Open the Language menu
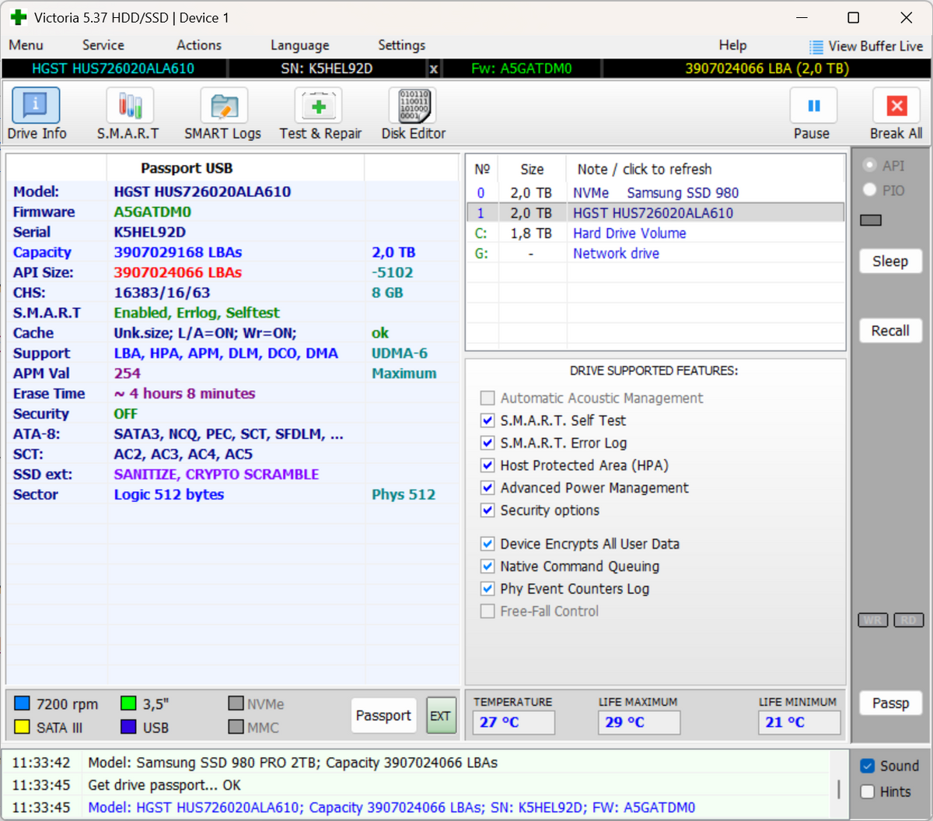The width and height of the screenshot is (933, 821). [x=300, y=45]
